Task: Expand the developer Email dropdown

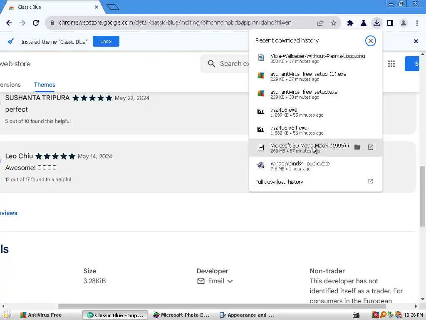Action: tap(215, 281)
